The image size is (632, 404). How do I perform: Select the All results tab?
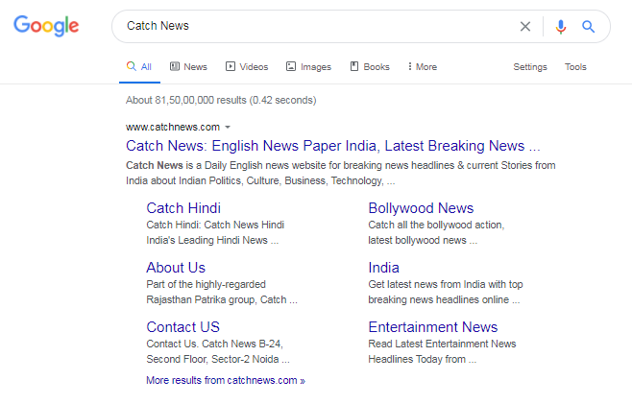139,67
